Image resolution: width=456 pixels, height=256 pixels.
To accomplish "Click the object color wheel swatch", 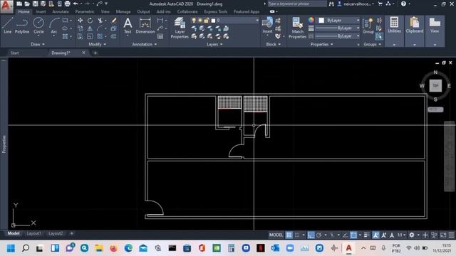I will (311, 21).
